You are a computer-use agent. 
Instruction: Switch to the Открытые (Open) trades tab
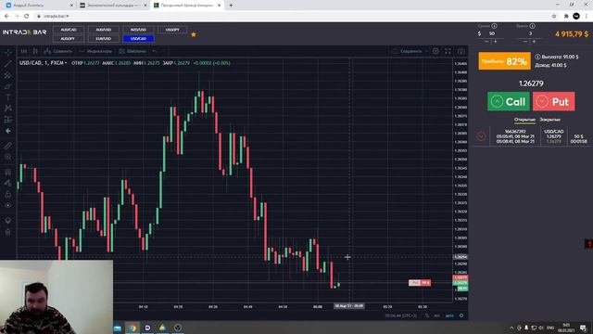524,120
